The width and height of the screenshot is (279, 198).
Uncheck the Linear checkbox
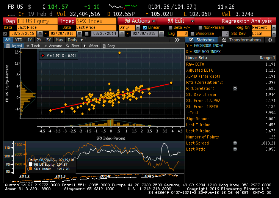145,28
